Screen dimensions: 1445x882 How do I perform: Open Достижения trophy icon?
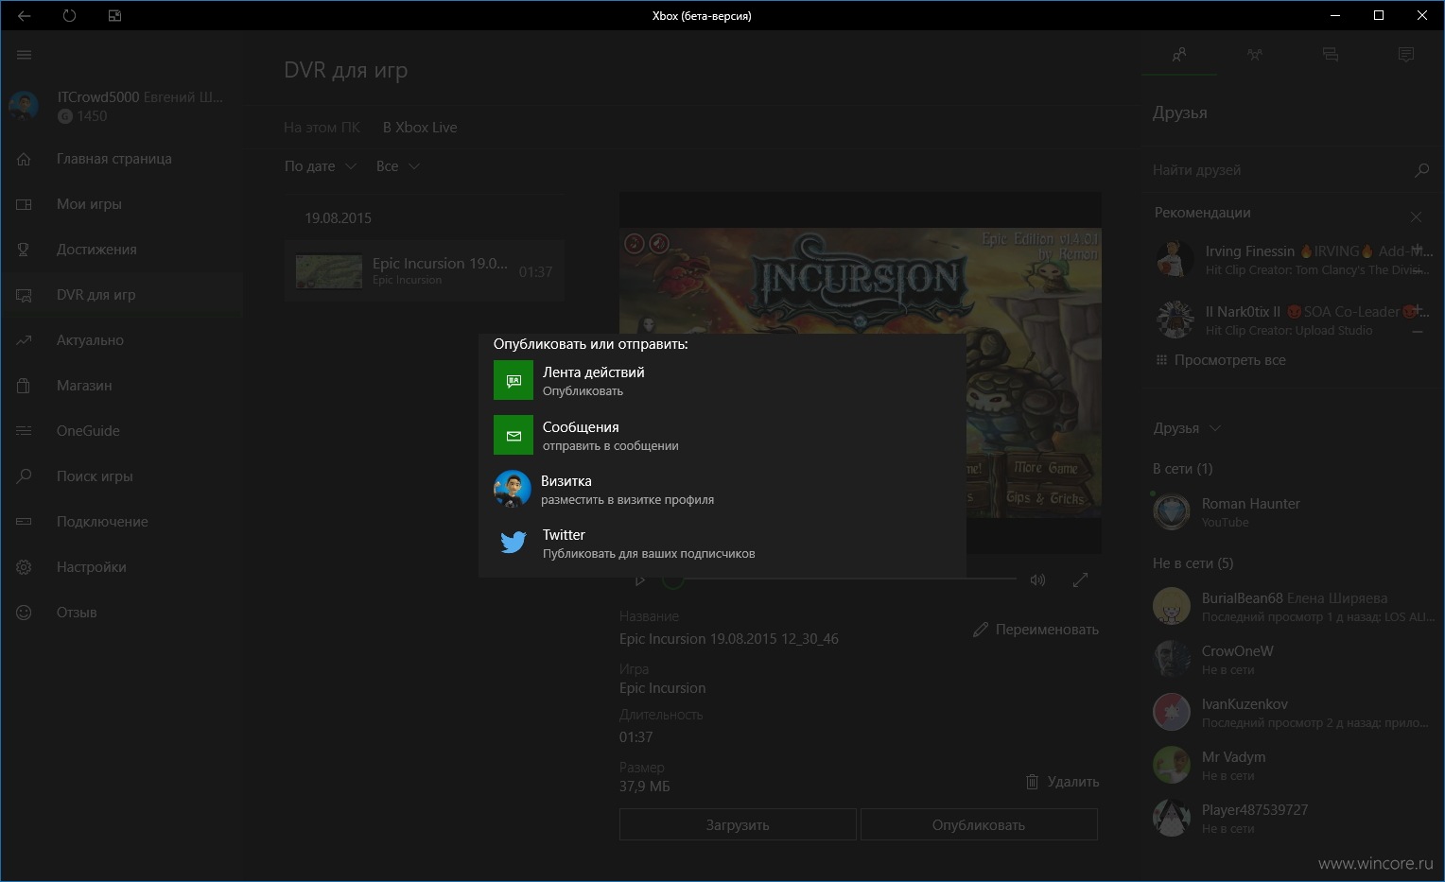pos(25,250)
